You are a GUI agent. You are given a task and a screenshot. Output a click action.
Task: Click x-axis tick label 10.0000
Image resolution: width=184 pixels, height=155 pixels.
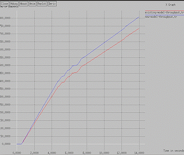pyautogui.click(x=104, y=153)
